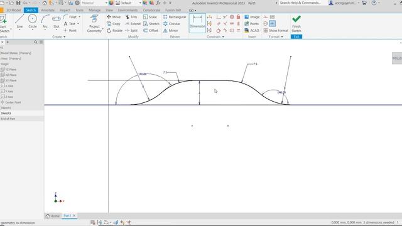Open the Line tool dropdown arrow
The width and height of the screenshot is (402, 226).
point(19,30)
